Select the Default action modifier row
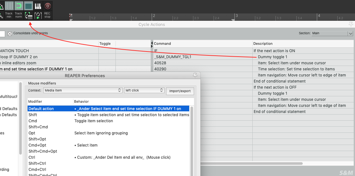This screenshot has height=176, width=355. 108,109
